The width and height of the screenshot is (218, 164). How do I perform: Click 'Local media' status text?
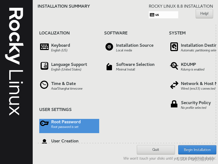pos(124,50)
